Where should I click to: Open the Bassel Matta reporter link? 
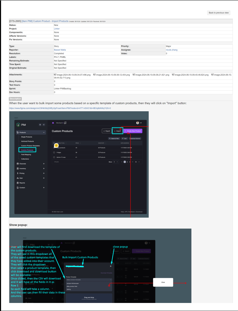pos(60,50)
